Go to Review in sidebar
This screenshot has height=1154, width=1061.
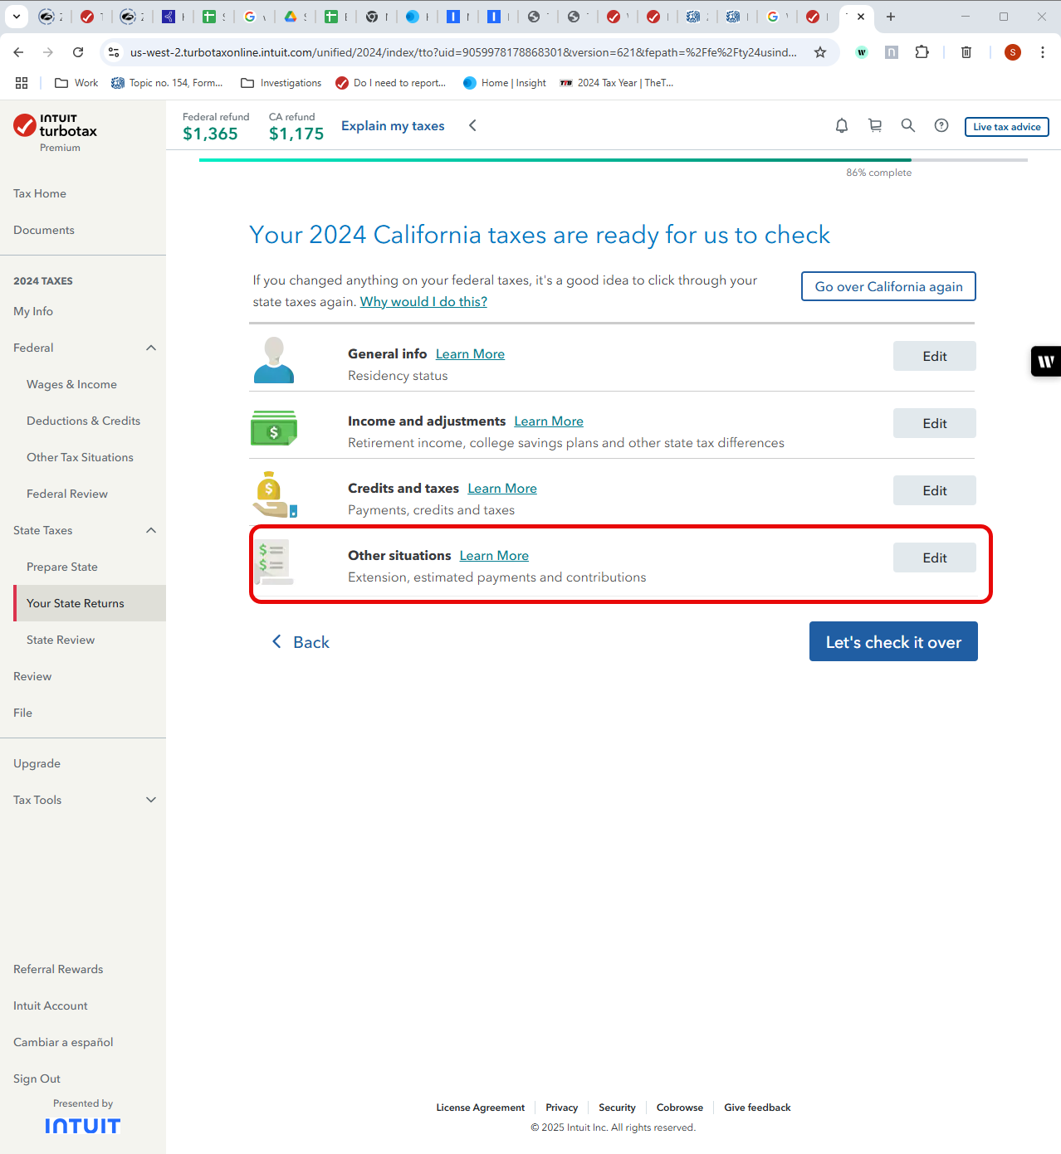[32, 676]
